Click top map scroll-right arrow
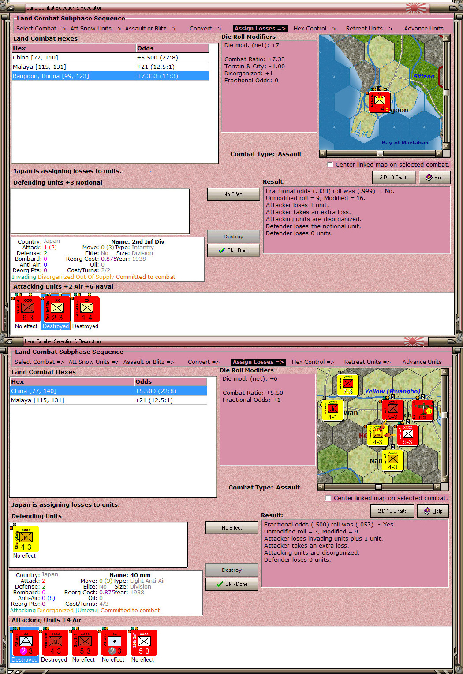 pyautogui.click(x=439, y=154)
